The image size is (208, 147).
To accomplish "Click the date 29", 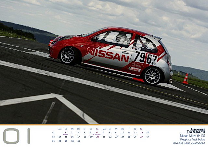I will (66, 141).
